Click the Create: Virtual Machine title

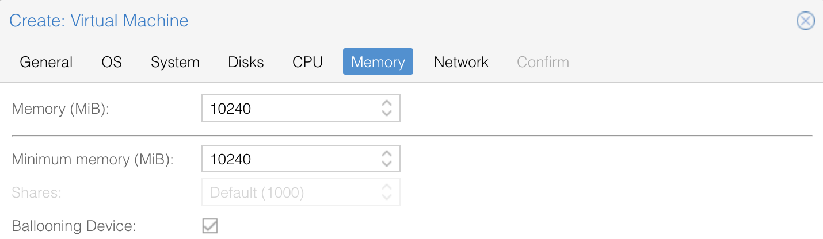click(x=99, y=21)
